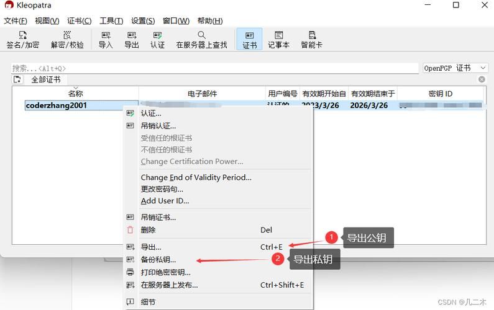Open the 视图(V) menu
494x310 pixels.
click(47, 20)
